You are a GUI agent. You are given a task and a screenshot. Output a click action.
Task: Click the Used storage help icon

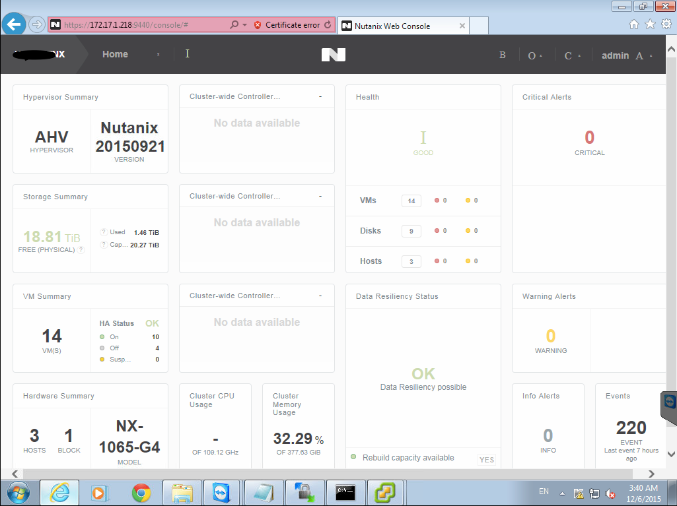tap(104, 232)
